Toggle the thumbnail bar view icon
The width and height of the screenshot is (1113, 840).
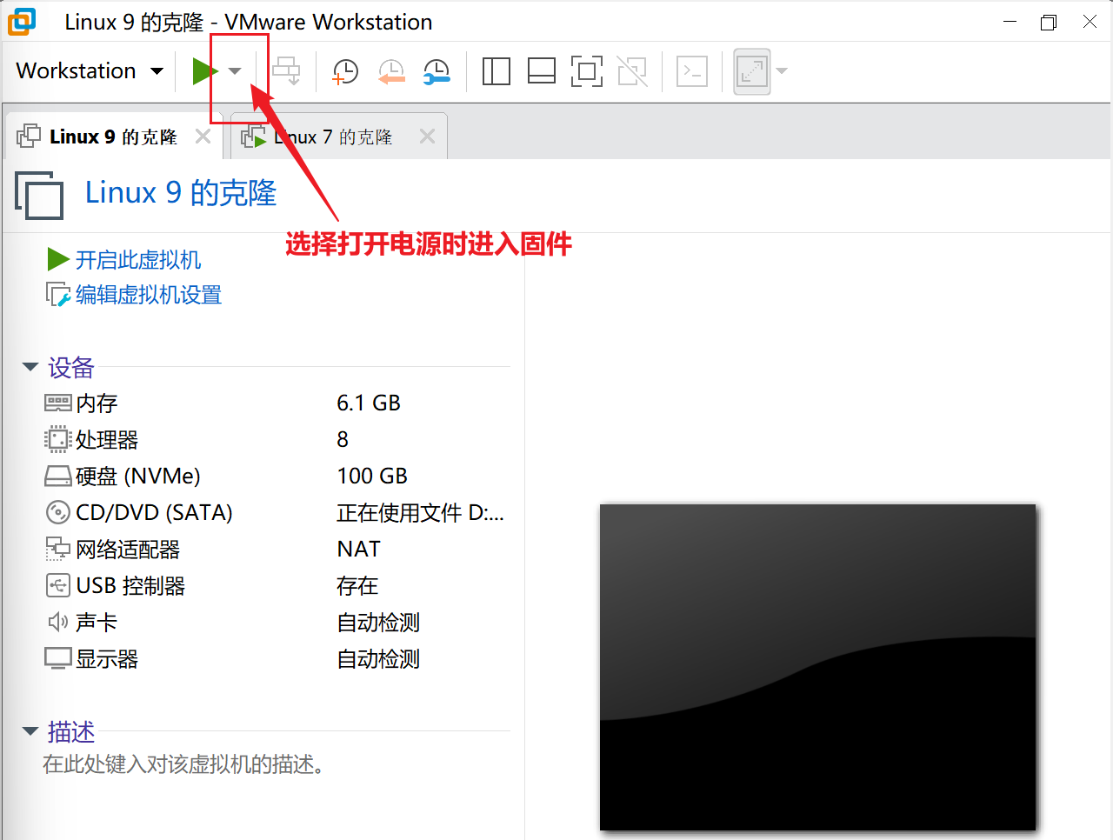[542, 71]
